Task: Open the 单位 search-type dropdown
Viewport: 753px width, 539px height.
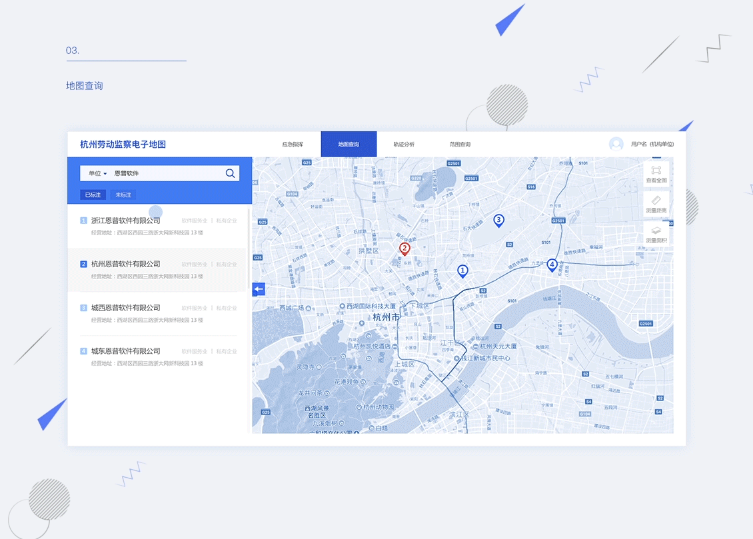Action: [x=97, y=173]
